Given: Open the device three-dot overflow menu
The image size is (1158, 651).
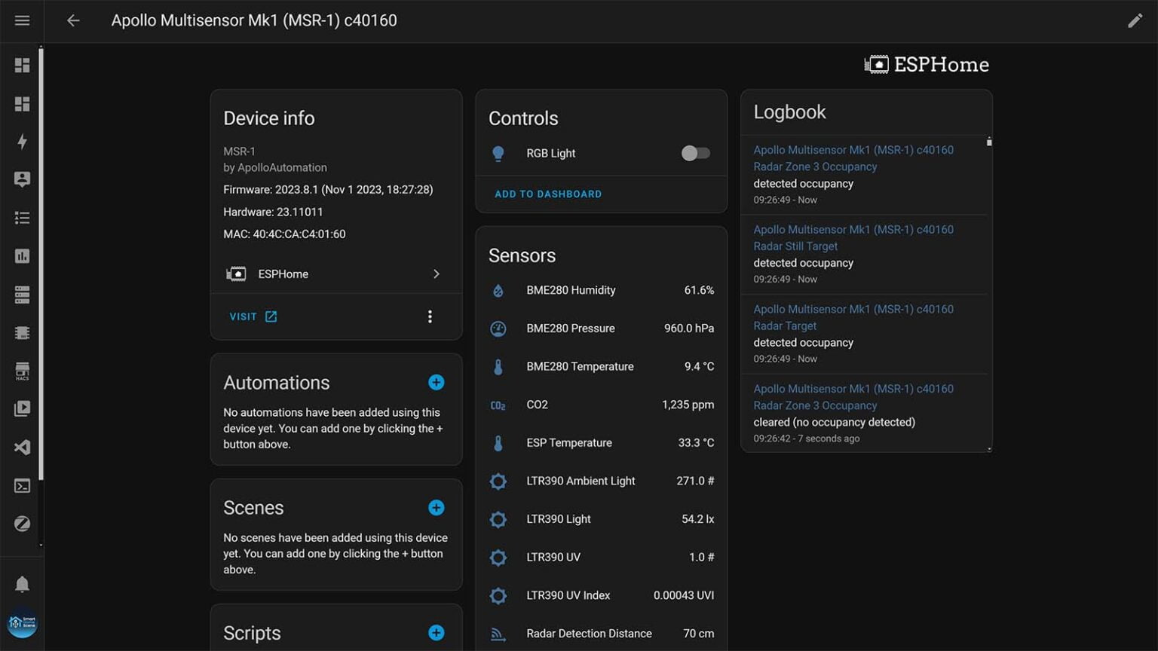Looking at the screenshot, I should [x=430, y=316].
